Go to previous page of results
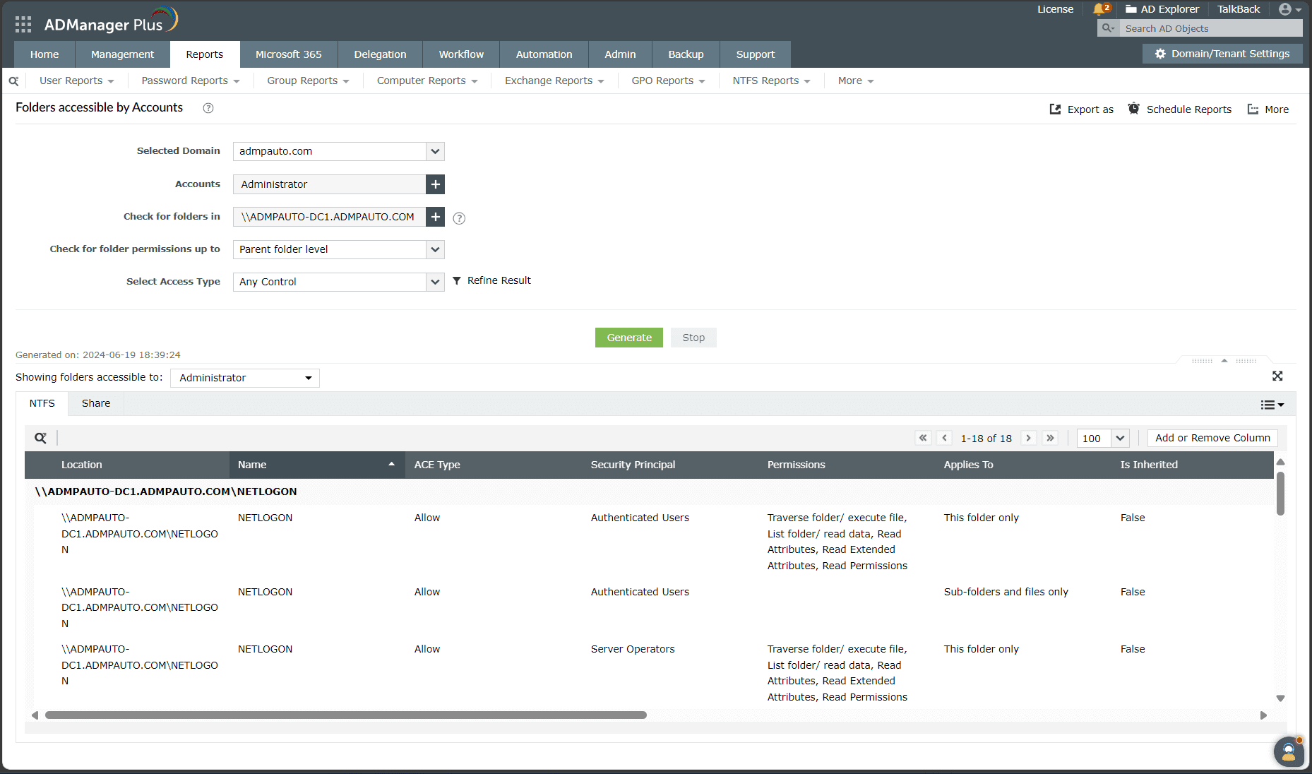Screen dimensions: 1312x774 (944, 438)
